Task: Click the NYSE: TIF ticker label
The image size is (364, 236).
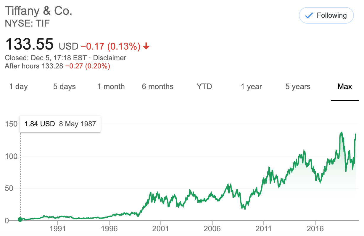Action: [x=27, y=23]
